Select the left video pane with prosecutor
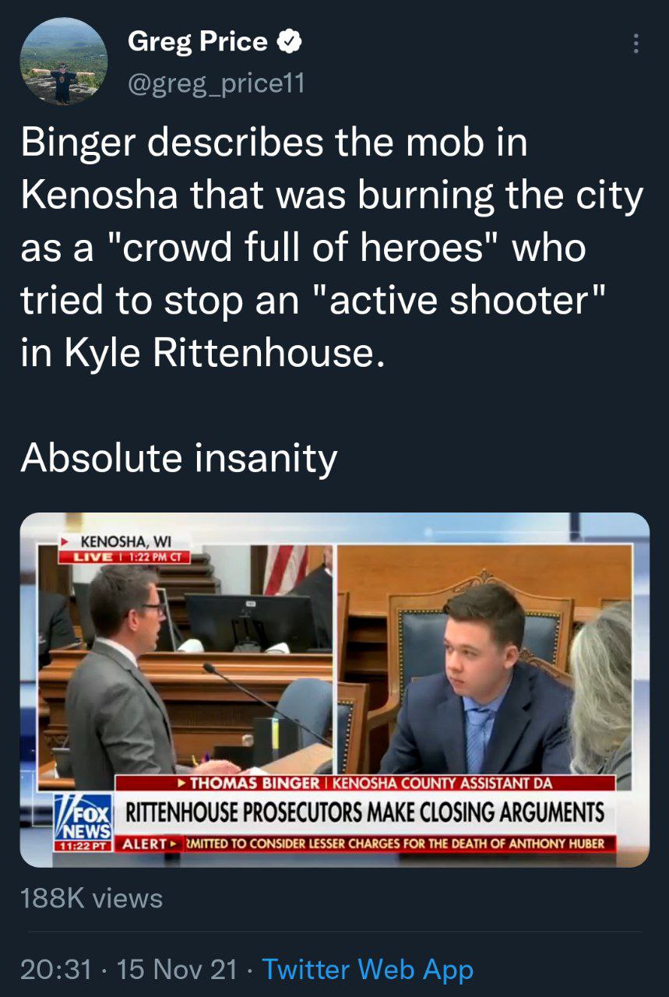This screenshot has height=997, width=669. pos(187,659)
